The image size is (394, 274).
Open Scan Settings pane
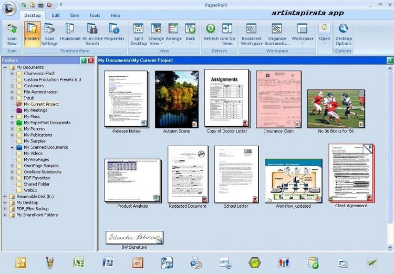(49, 35)
